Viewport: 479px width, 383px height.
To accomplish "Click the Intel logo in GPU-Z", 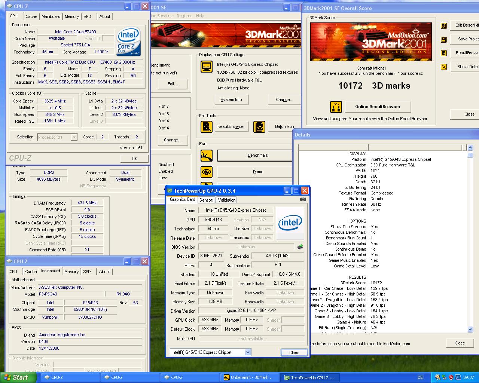I will pyautogui.click(x=290, y=223).
